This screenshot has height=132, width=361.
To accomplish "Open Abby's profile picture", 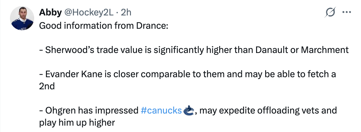I will coord(22,18).
